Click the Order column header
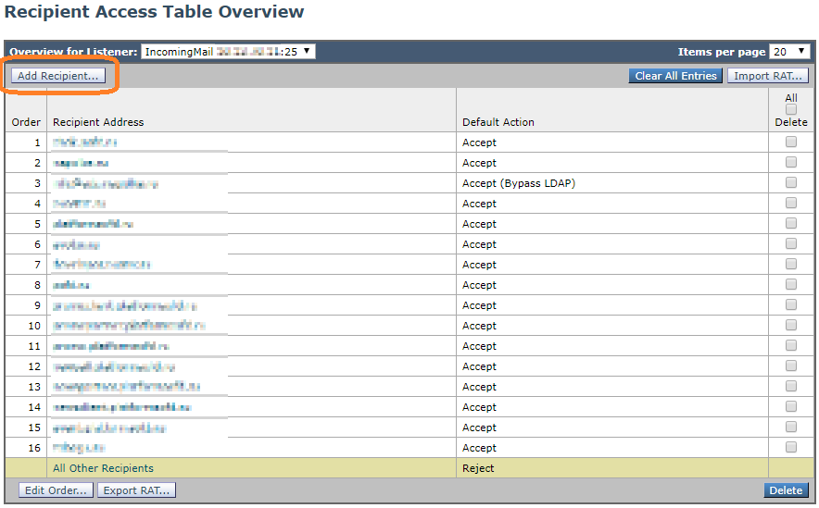This screenshot has height=508, width=819. click(26, 122)
